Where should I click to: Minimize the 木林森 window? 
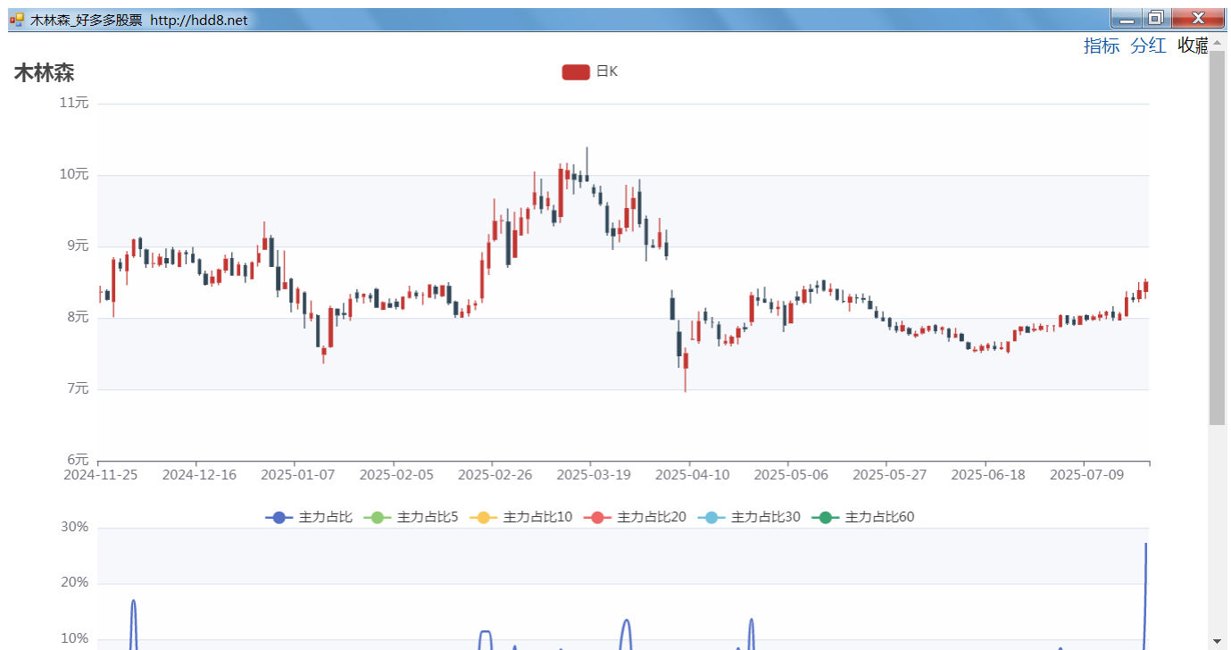pyautogui.click(x=1127, y=19)
